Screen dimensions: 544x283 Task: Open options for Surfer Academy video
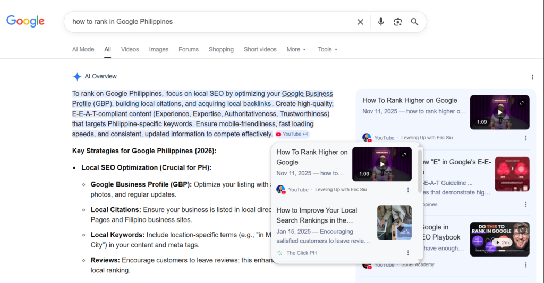tap(526, 265)
